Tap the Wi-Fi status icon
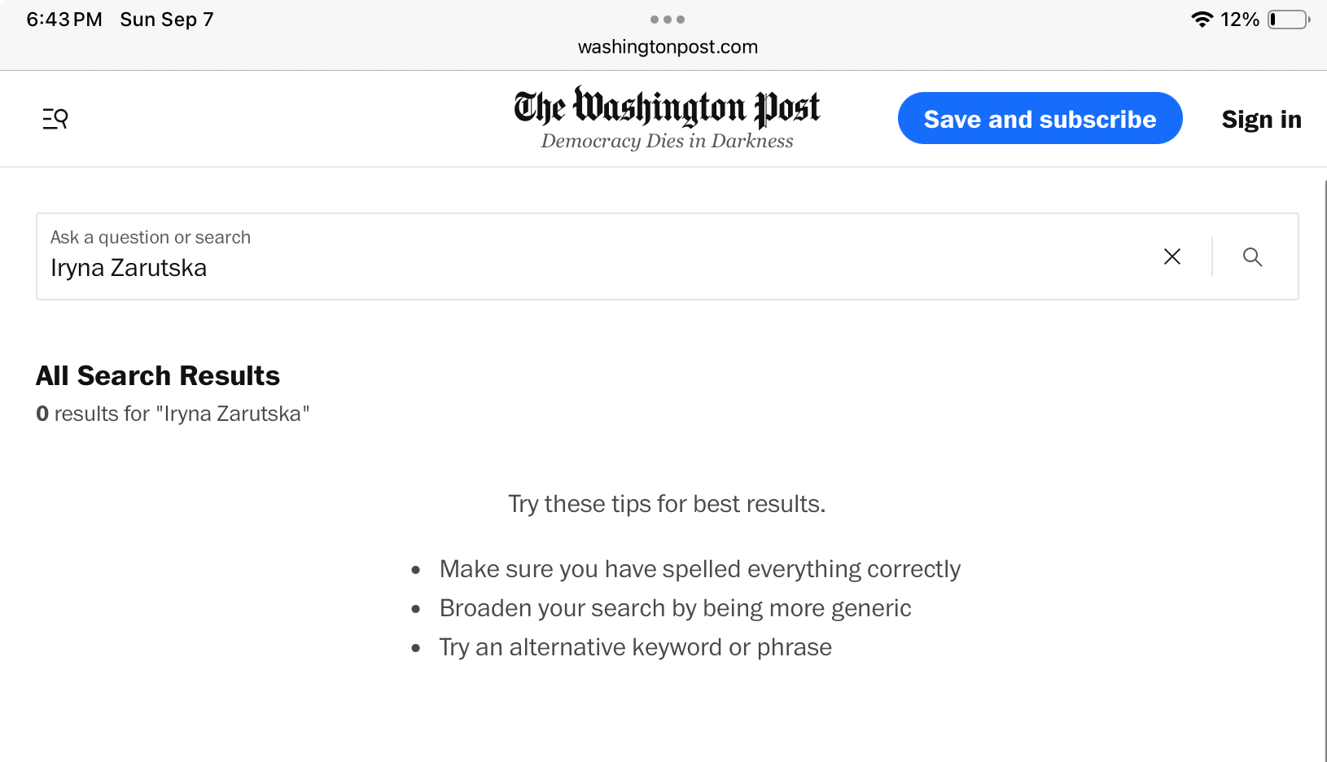This screenshot has height=762, width=1327. click(1202, 20)
